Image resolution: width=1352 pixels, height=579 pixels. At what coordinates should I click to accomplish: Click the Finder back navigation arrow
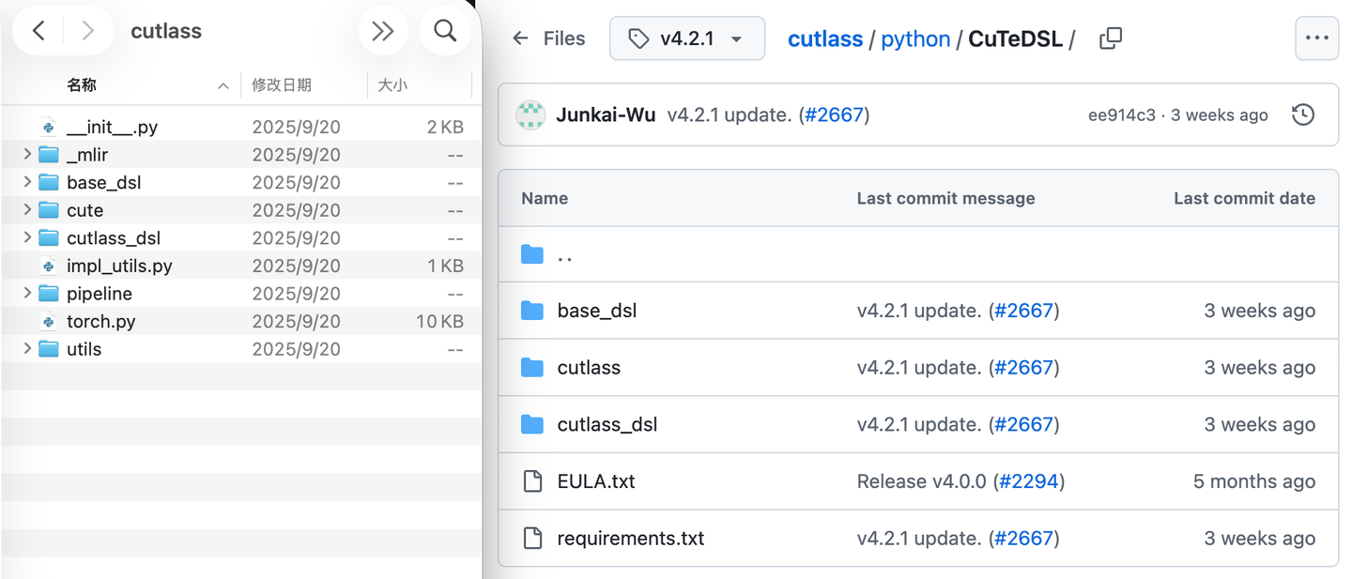click(38, 31)
